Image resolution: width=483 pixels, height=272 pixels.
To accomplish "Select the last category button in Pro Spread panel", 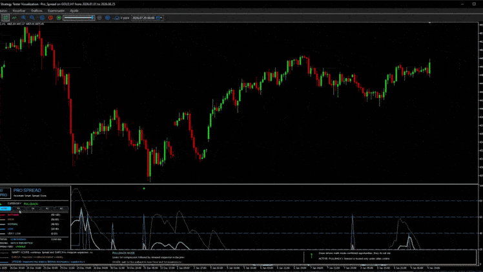I will (x=61, y=209).
